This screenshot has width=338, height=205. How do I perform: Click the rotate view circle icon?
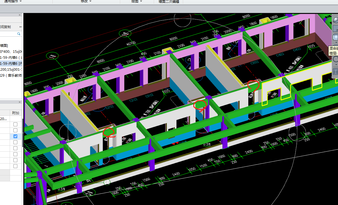336,59
